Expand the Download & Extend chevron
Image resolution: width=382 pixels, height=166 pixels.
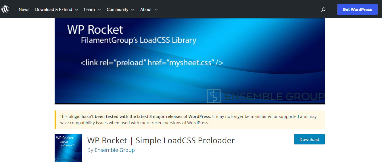click(76, 10)
